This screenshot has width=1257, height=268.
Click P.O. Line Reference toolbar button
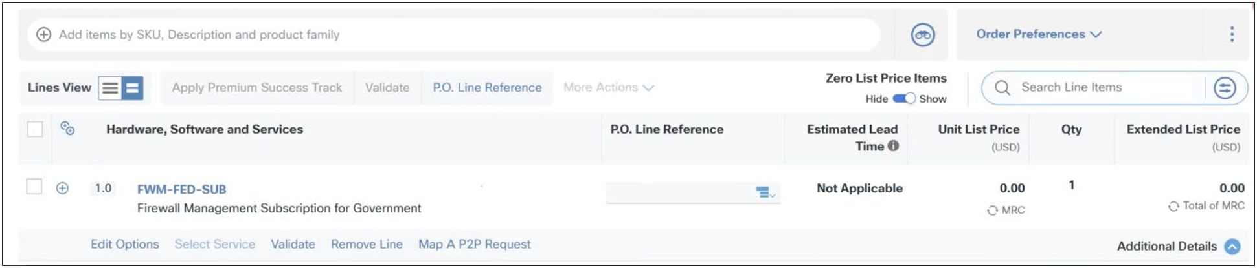click(x=487, y=88)
